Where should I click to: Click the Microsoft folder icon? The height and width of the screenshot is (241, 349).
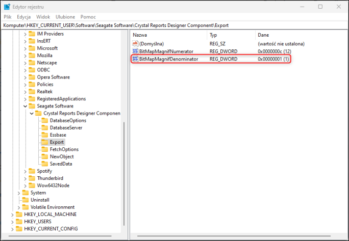[x=32, y=48]
